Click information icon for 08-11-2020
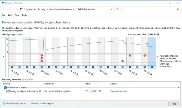This screenshot has height=108, width=182. (12, 67)
